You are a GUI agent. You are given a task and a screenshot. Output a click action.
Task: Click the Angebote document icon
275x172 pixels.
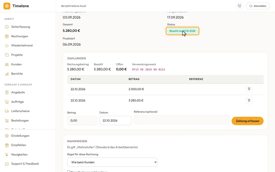pyautogui.click(x=7, y=92)
